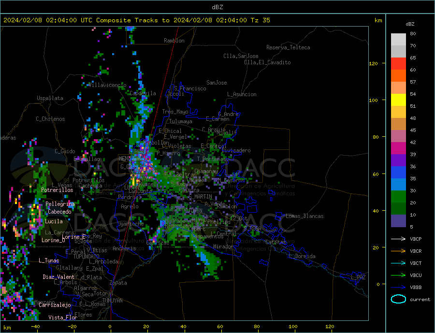Click 'C_Chilenos' place label
This screenshot has height=333, width=435.
pos(50,119)
